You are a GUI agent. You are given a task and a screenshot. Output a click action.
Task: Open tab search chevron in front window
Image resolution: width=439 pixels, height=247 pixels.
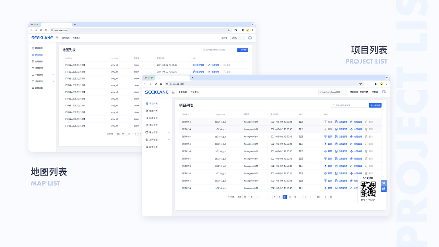[387, 78]
